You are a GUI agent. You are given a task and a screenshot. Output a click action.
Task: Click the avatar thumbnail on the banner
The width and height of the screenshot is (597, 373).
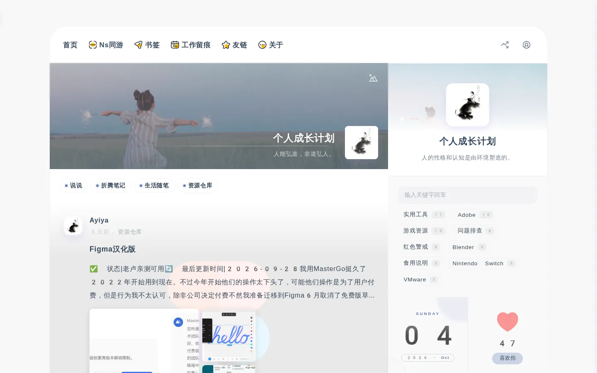pyautogui.click(x=362, y=143)
